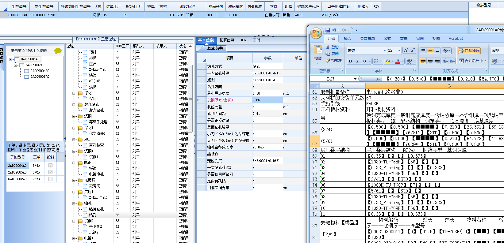
Task: Switch to the 插入 ribbon tab
Action: (x=347, y=39)
